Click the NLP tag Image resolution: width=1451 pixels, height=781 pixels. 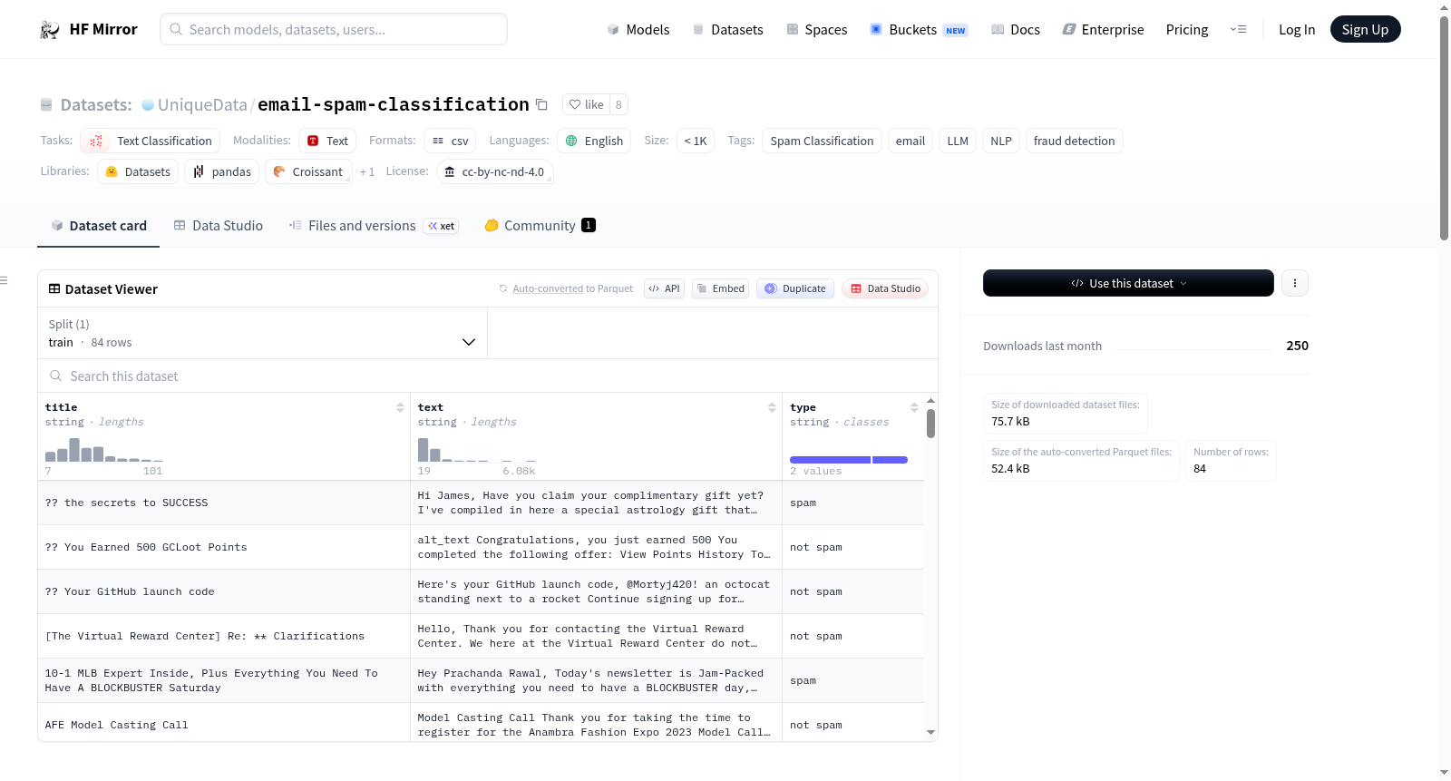point(1001,141)
